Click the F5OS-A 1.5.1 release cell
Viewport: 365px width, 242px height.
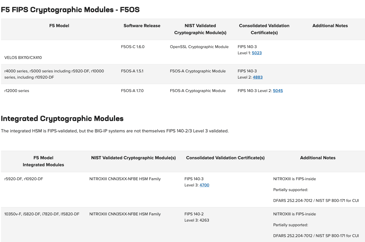(132, 71)
